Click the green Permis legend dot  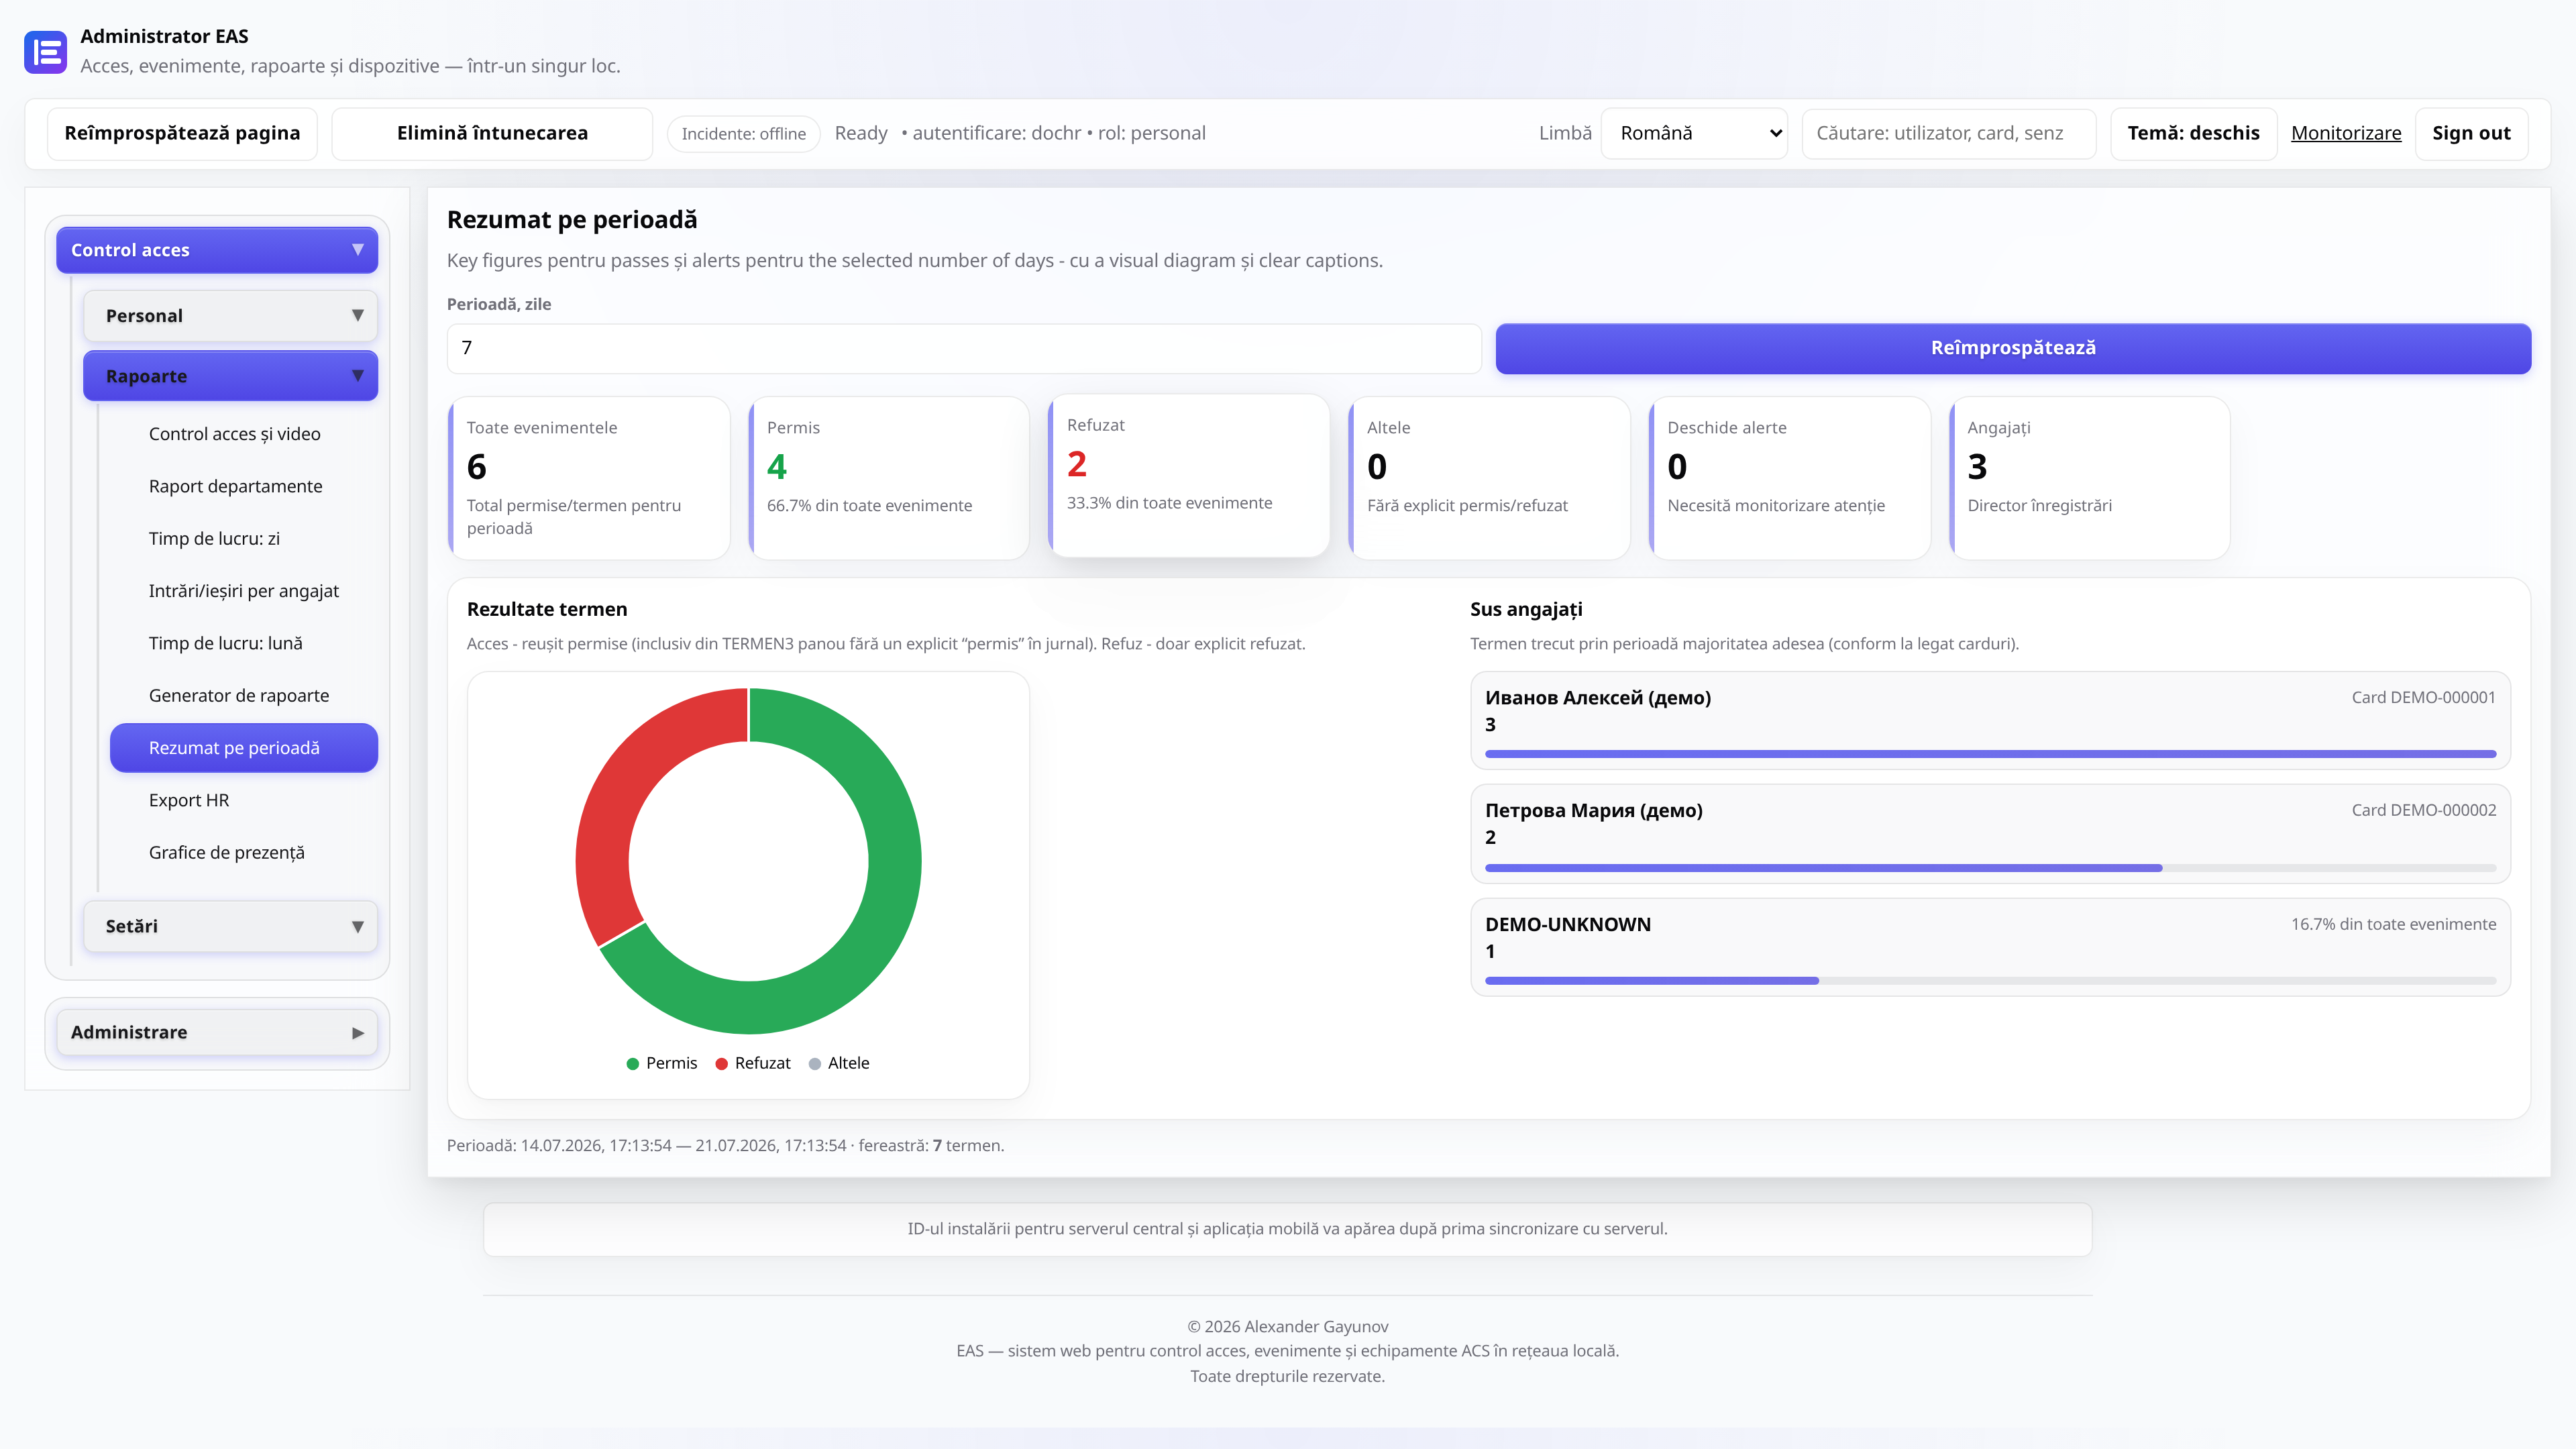(x=632, y=1064)
